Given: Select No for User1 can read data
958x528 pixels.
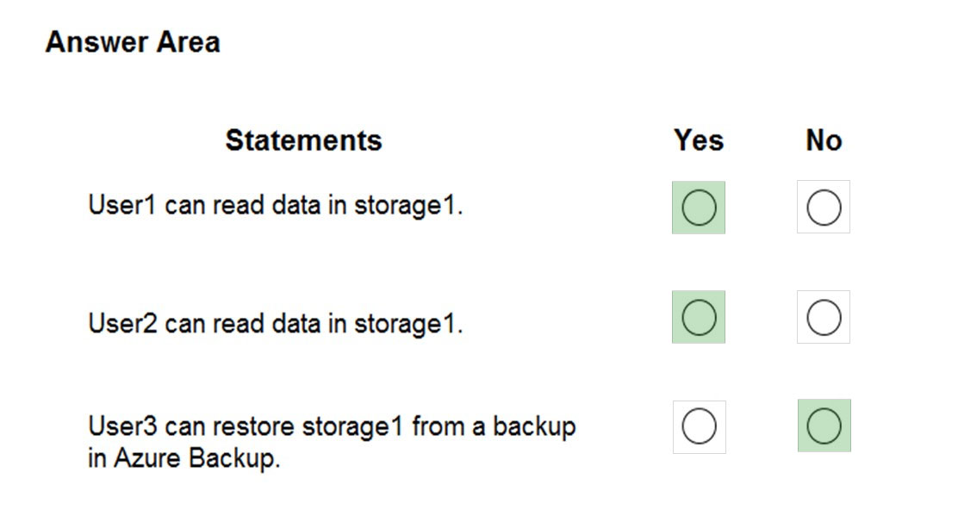Looking at the screenshot, I should click(824, 208).
